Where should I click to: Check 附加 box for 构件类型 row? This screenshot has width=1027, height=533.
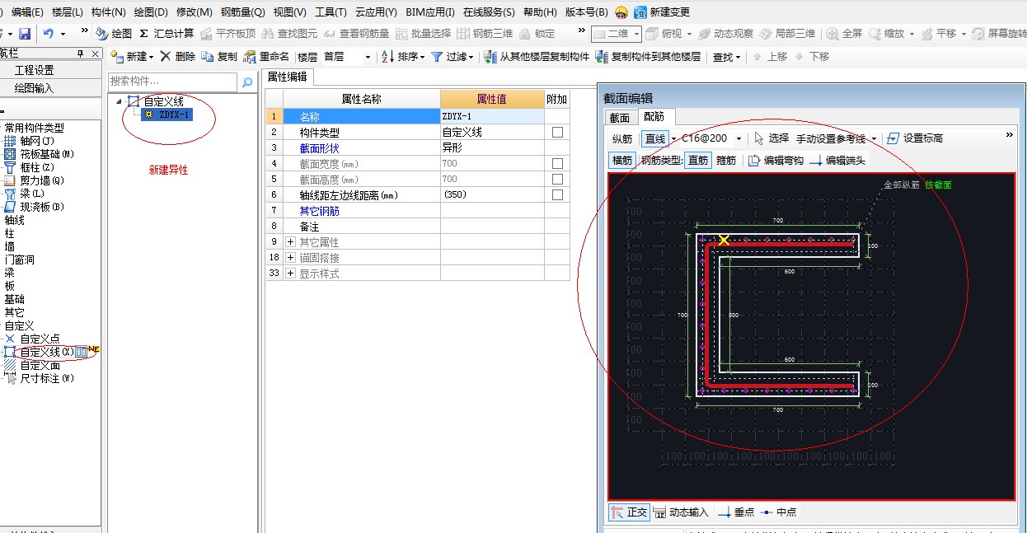[x=557, y=132]
